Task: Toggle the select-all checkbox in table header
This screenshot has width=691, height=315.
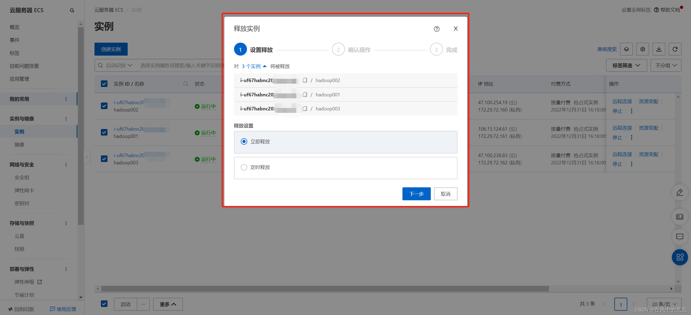Action: (x=104, y=84)
